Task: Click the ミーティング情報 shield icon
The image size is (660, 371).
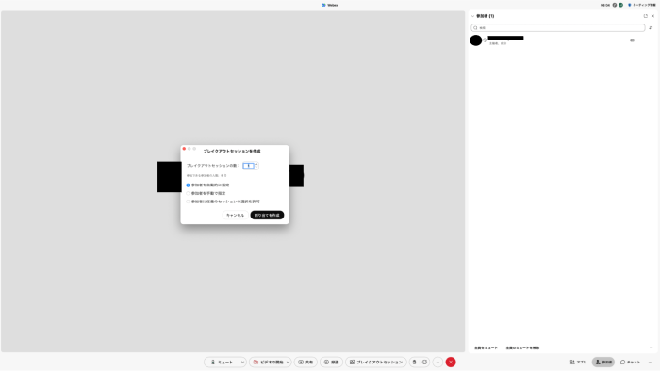Action: point(629,5)
